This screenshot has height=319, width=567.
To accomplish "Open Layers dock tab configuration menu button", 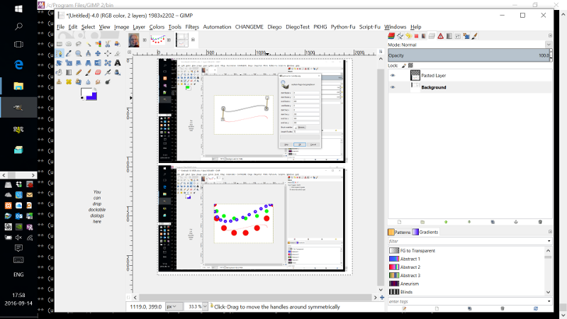I will 550,35.
